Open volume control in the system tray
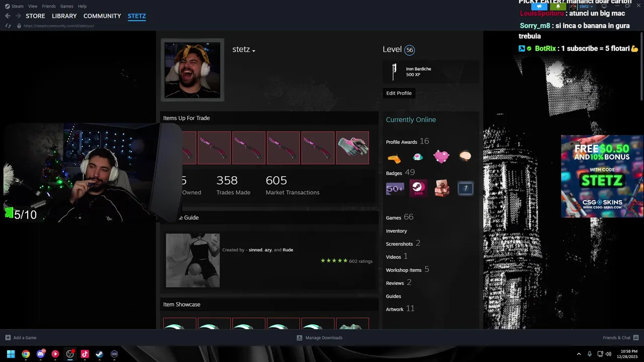Viewport: 644px width, 362px height. coord(608,354)
